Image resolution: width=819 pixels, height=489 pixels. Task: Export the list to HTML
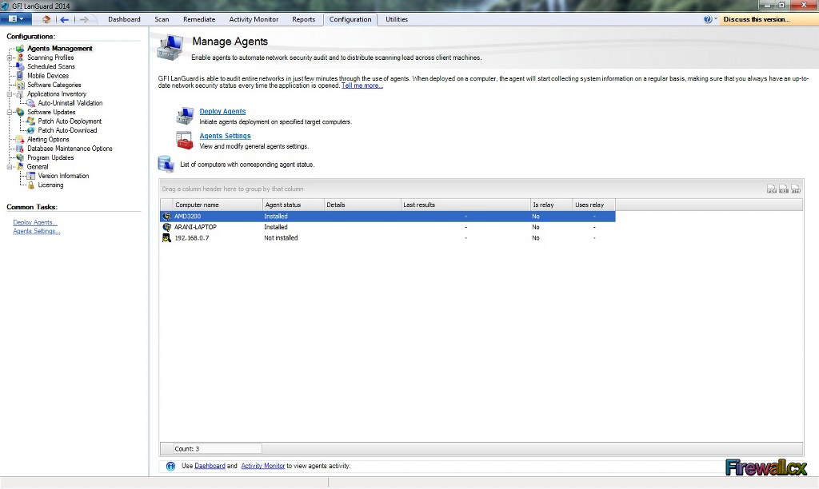796,189
